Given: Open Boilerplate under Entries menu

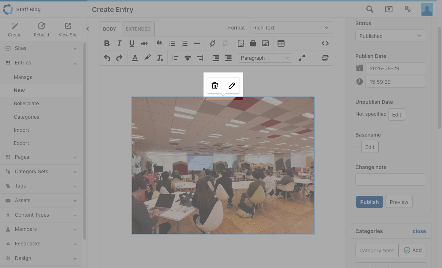Looking at the screenshot, I should [x=26, y=103].
